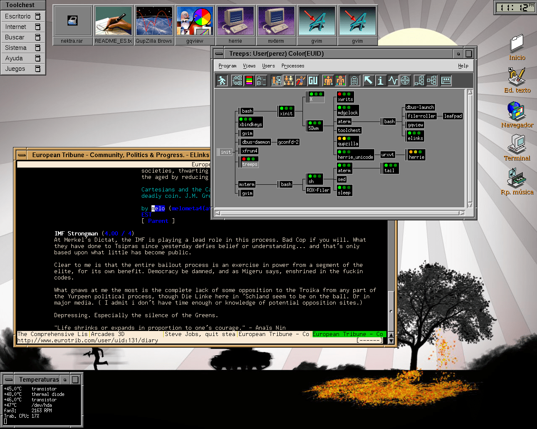Open the Escritorio submenu in Toolchest
The image size is (537, 429).
coord(23,16)
